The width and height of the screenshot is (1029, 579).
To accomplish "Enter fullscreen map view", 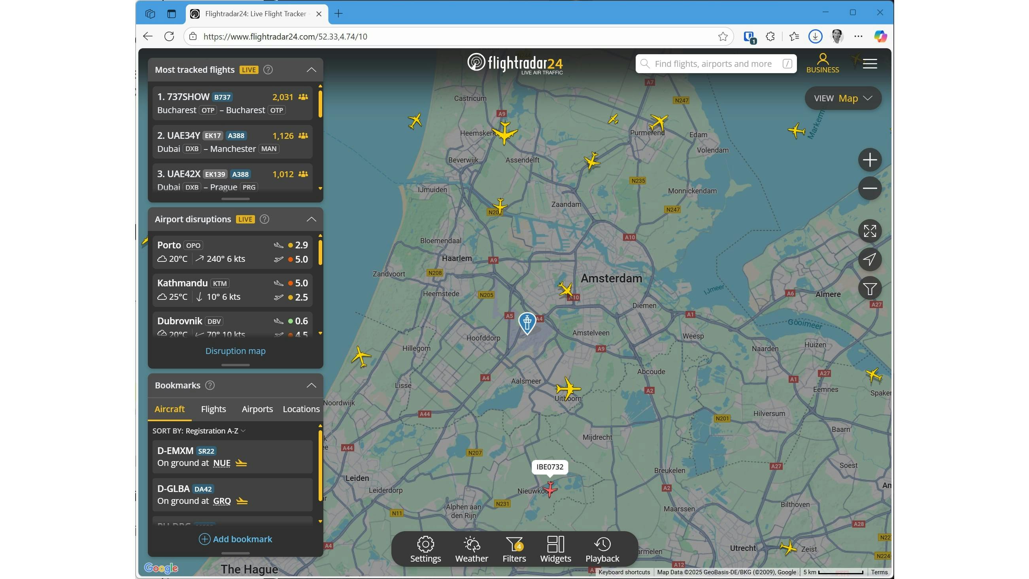I will pos(869,231).
